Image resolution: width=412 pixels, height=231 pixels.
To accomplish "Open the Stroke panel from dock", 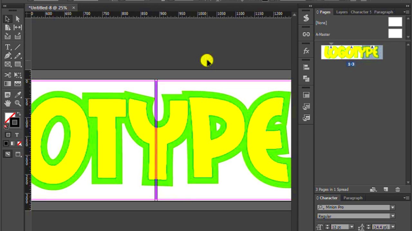I will (x=306, y=18).
